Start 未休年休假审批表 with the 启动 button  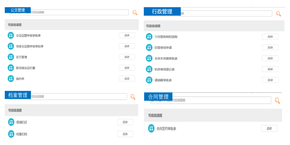point(270,58)
